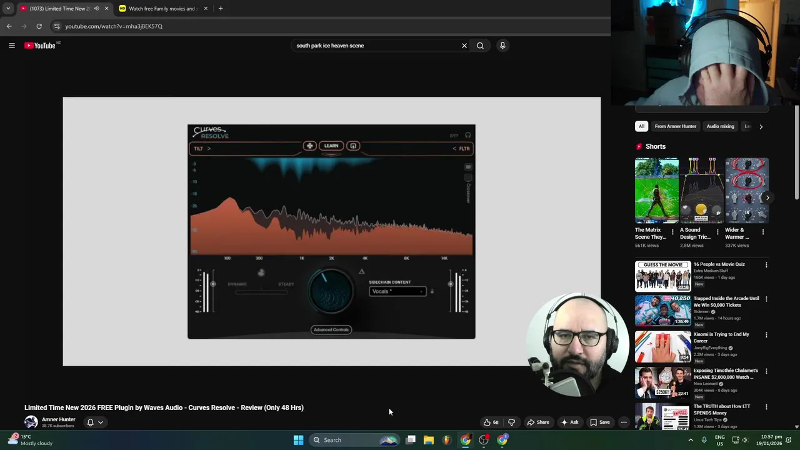Open the ENG US language switcher

(x=720, y=440)
